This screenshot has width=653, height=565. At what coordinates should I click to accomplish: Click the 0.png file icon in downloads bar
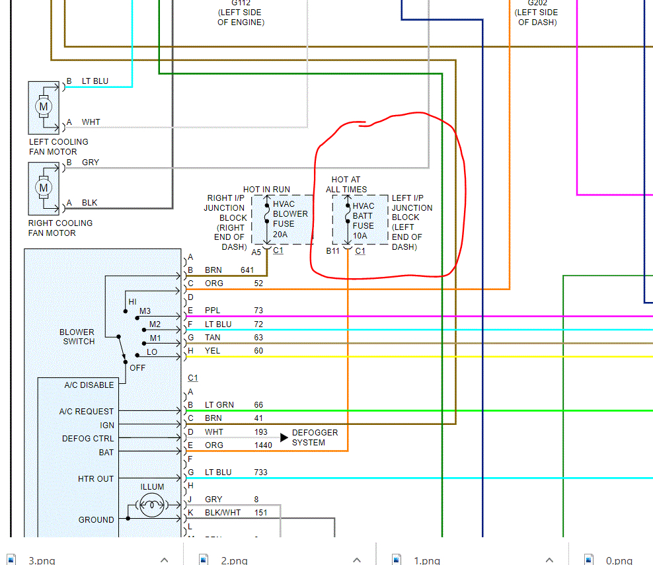coord(589,559)
